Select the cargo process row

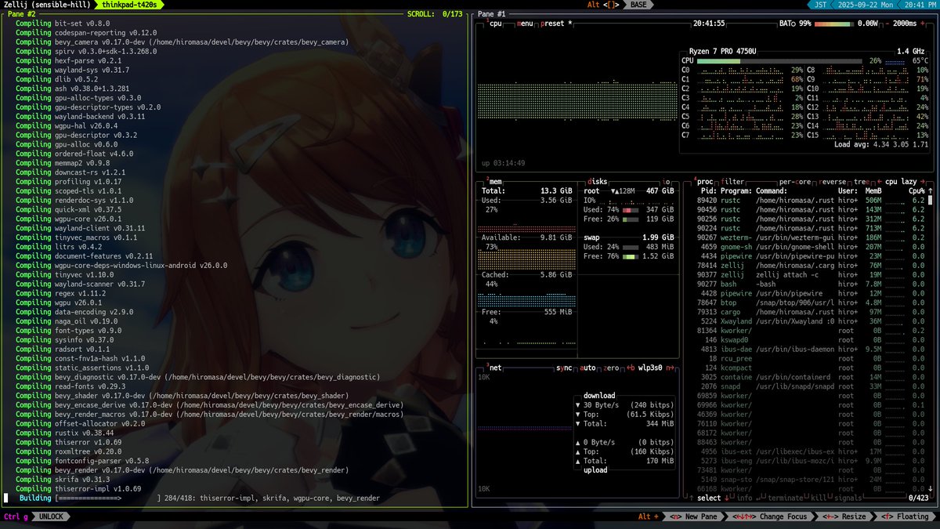click(812, 313)
